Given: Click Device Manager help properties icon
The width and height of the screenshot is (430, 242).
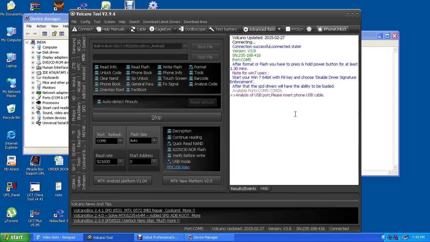Looking at the screenshot, I should [x=54, y=34].
